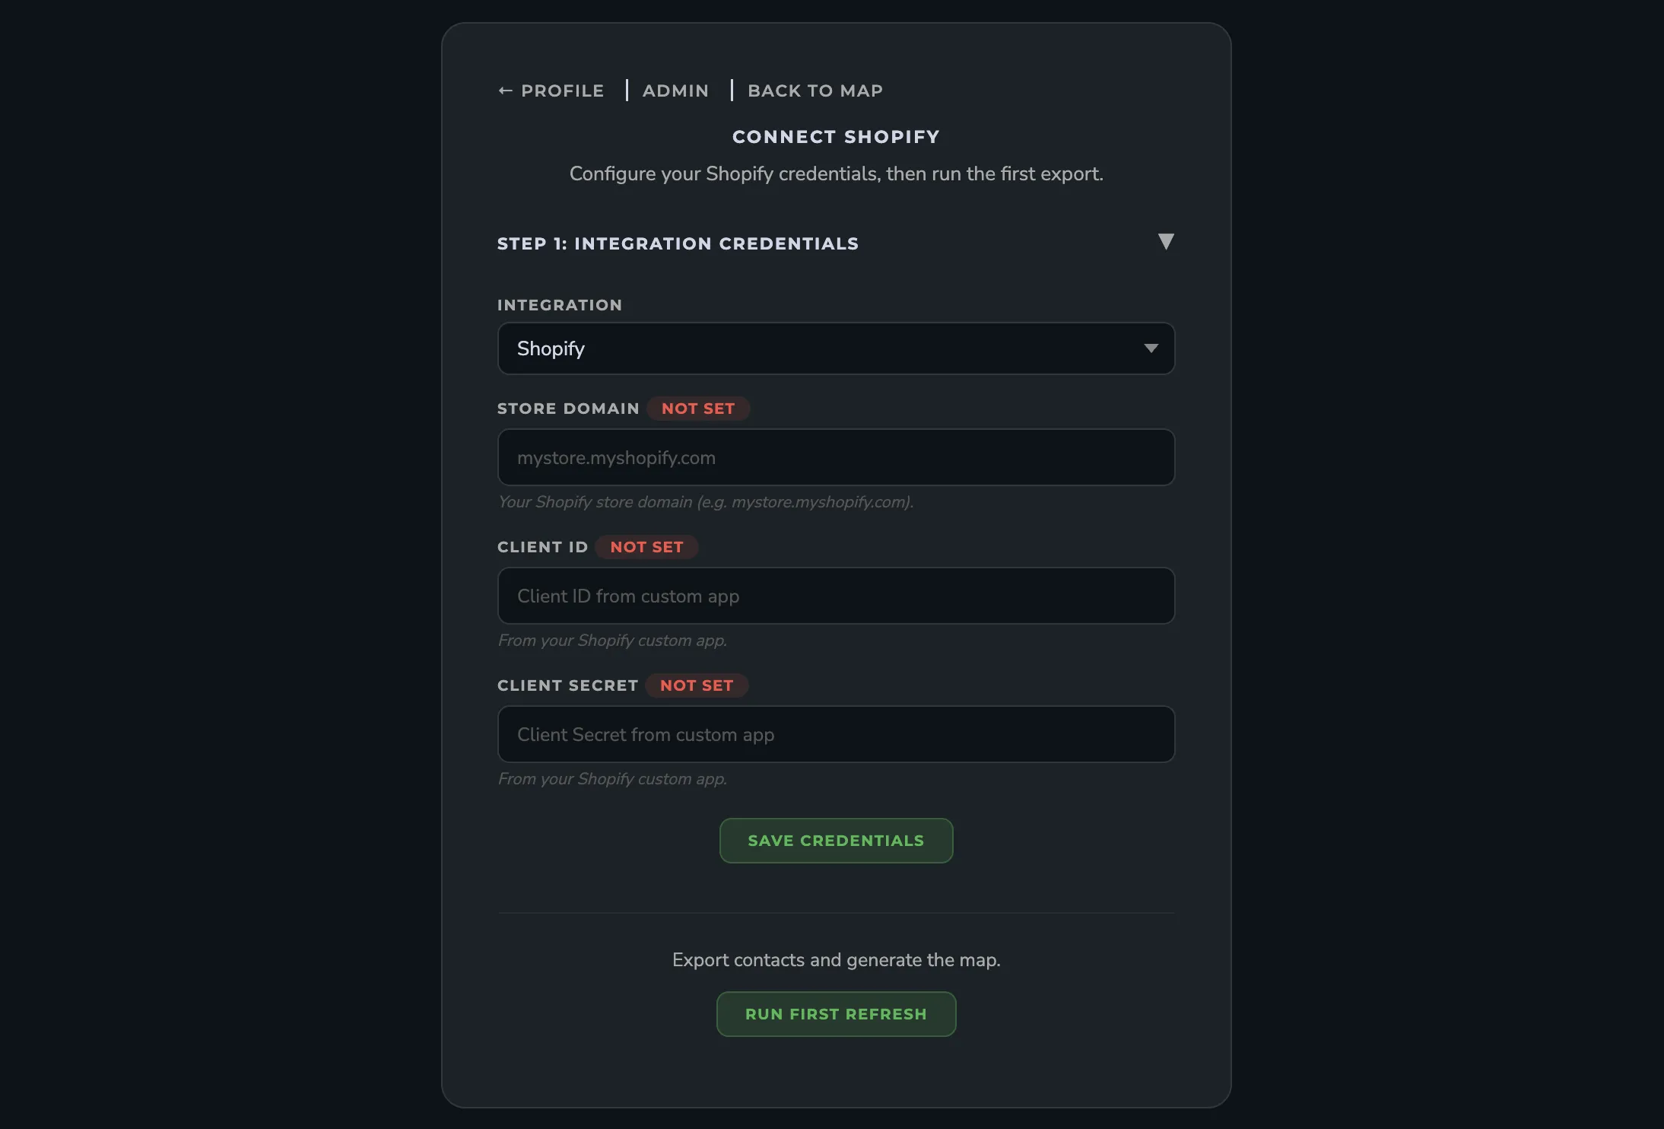Run First Refresh to export contacts
Screen dimensions: 1664x1129
point(835,1013)
